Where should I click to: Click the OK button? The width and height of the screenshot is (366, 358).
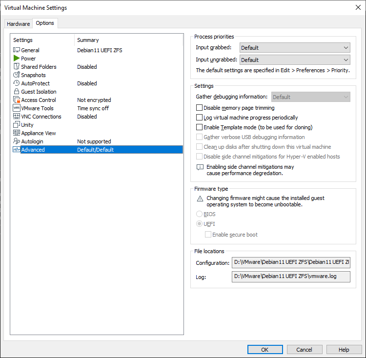point(265,349)
